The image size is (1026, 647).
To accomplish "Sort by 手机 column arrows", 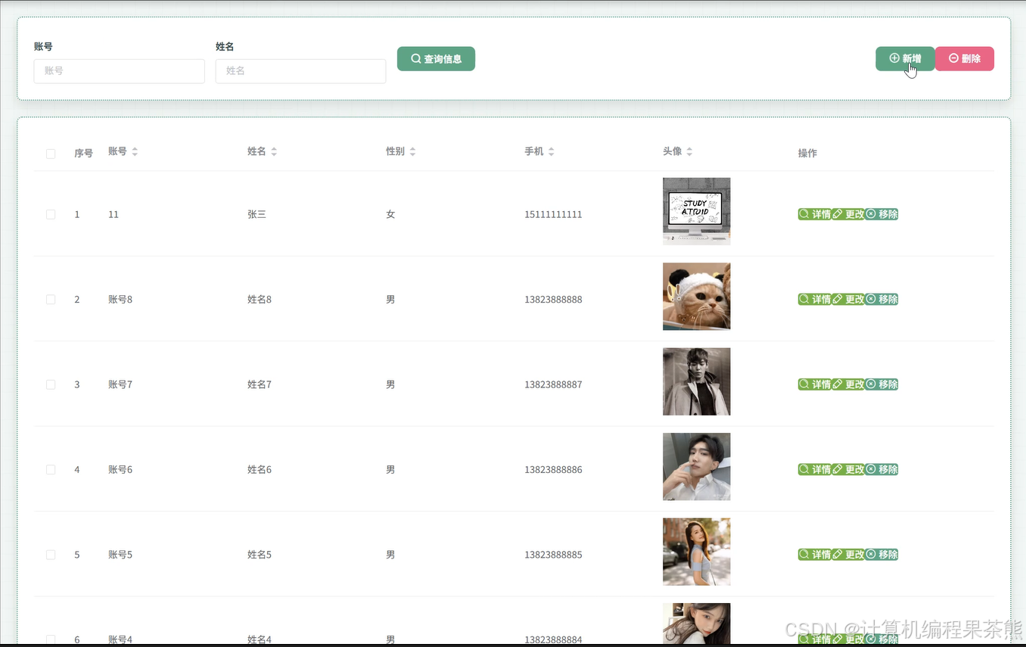I will (x=551, y=151).
